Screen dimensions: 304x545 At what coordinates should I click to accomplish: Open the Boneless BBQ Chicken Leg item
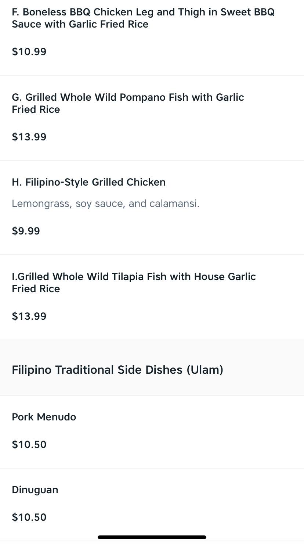(x=143, y=12)
